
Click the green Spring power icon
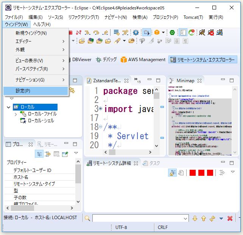pos(172,32)
